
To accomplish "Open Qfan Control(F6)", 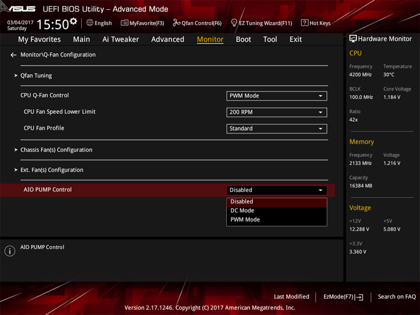I will coord(197,23).
